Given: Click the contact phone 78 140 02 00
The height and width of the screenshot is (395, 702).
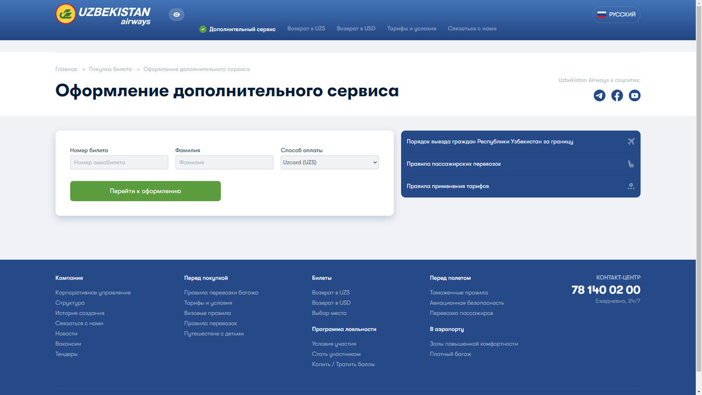Looking at the screenshot, I should pyautogui.click(x=606, y=290).
